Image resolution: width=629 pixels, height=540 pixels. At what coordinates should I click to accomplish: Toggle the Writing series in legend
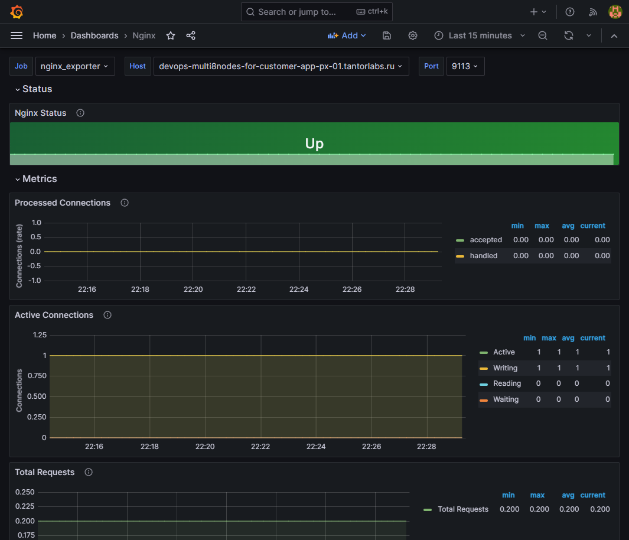(x=505, y=368)
